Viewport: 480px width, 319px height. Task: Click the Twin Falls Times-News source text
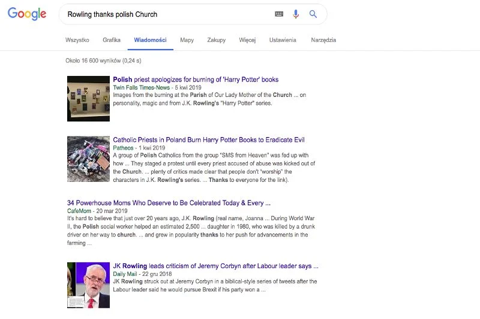(141, 87)
